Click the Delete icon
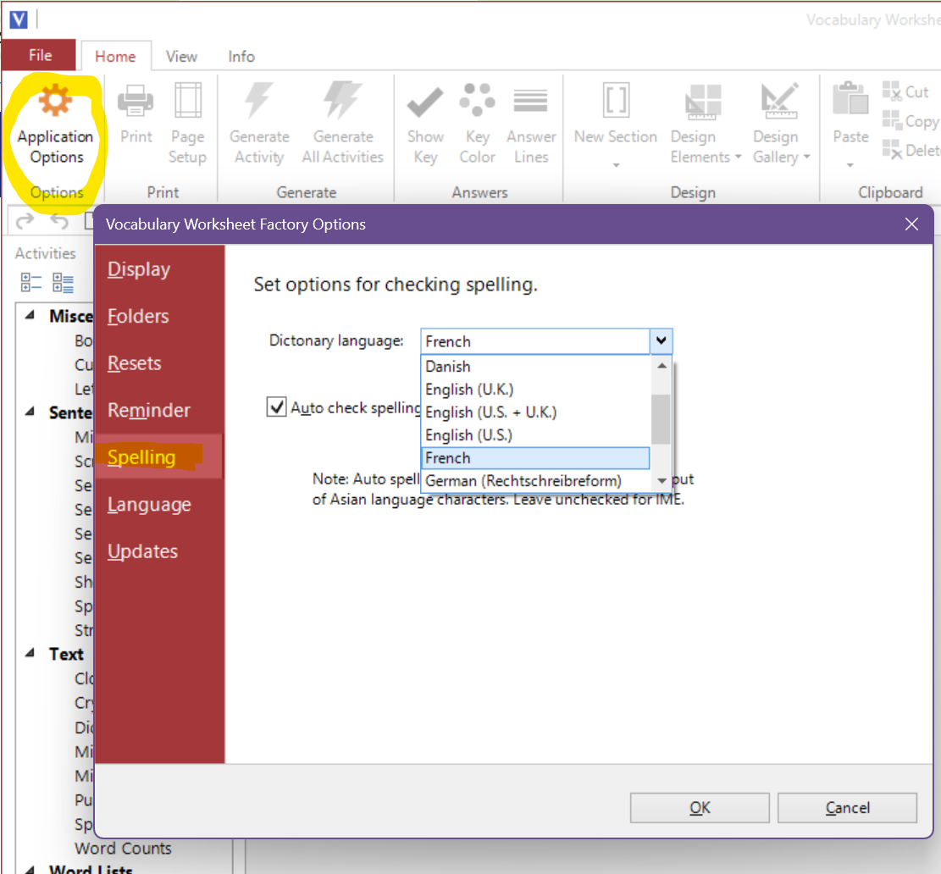Viewport: 941px width, 874px height. pos(892,149)
